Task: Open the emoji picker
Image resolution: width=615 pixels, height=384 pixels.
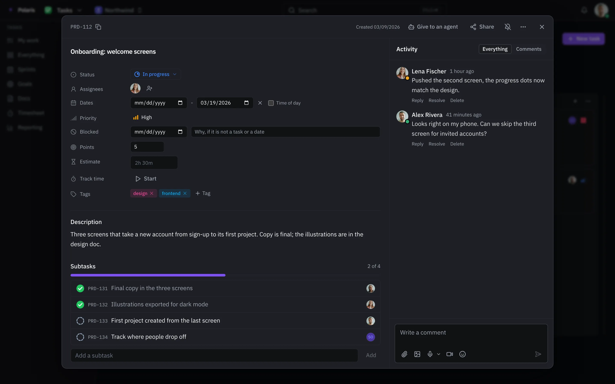Action: [x=463, y=354]
